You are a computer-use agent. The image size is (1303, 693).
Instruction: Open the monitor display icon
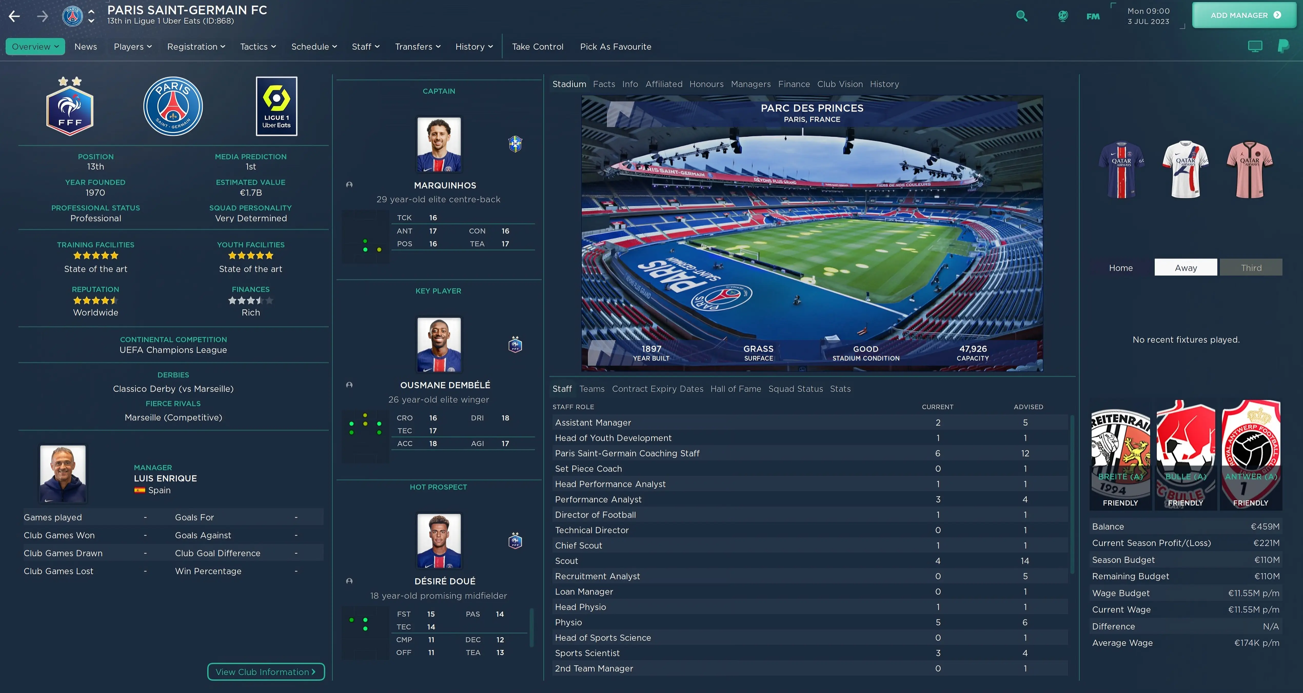tap(1255, 46)
